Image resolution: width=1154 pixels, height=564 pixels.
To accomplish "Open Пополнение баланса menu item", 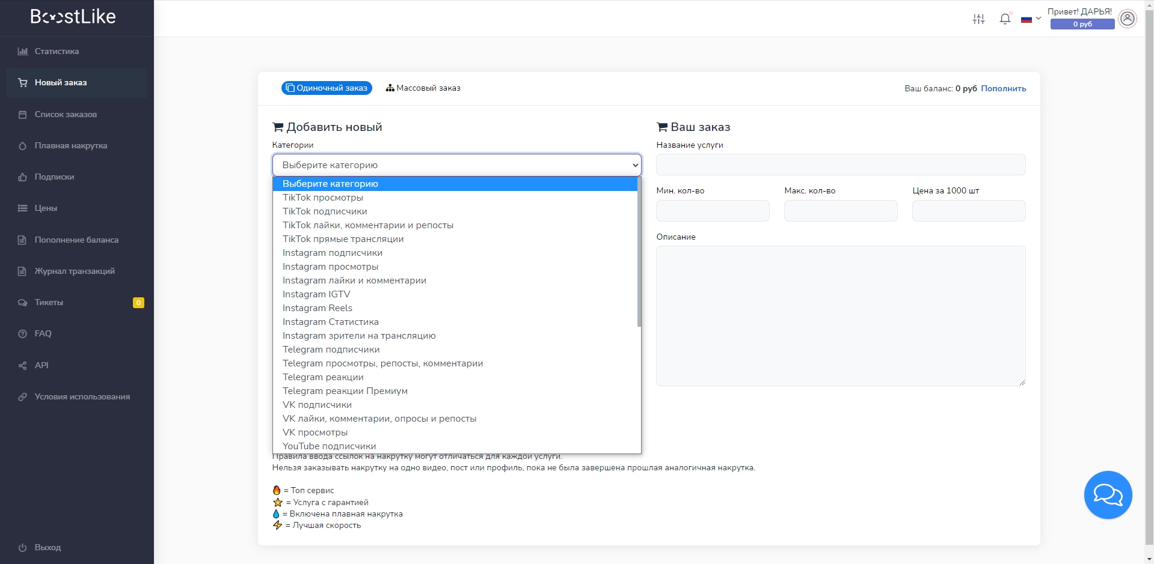I will click(76, 240).
